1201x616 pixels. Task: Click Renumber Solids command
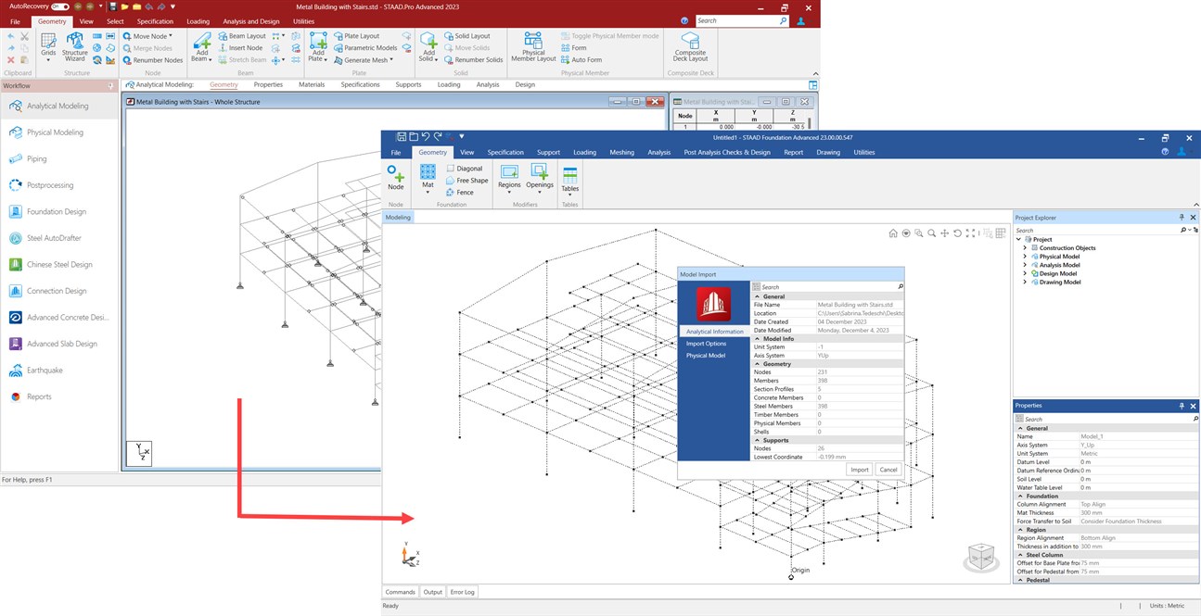point(473,60)
